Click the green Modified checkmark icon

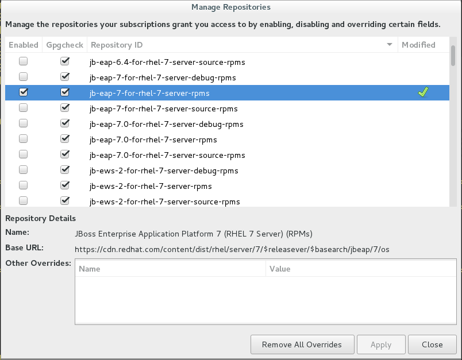pos(423,92)
